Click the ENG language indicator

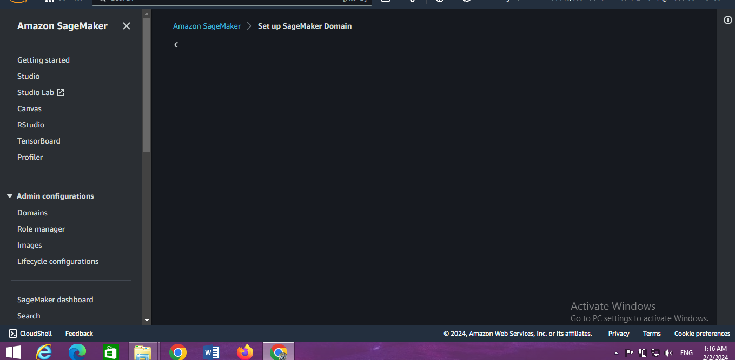[686, 353]
